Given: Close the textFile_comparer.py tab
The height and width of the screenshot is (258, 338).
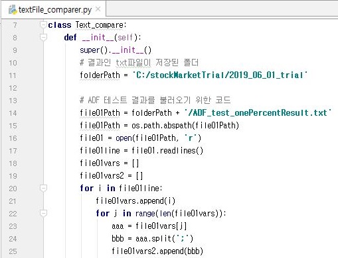Looking at the screenshot, I should click(x=98, y=9).
